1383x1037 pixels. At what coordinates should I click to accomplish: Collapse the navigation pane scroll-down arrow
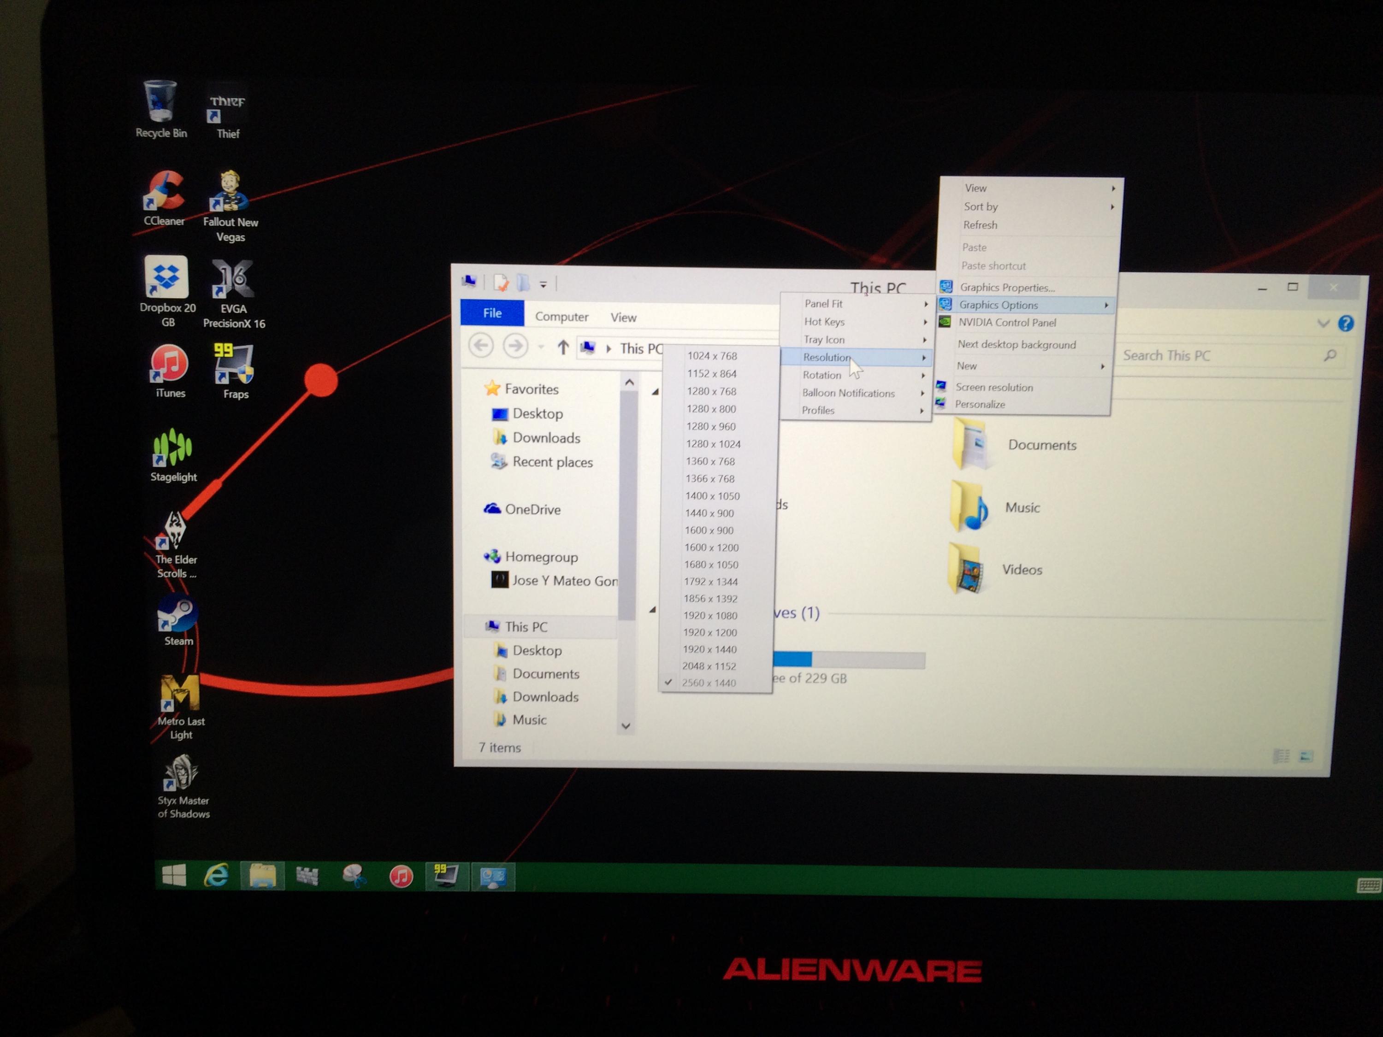626,726
